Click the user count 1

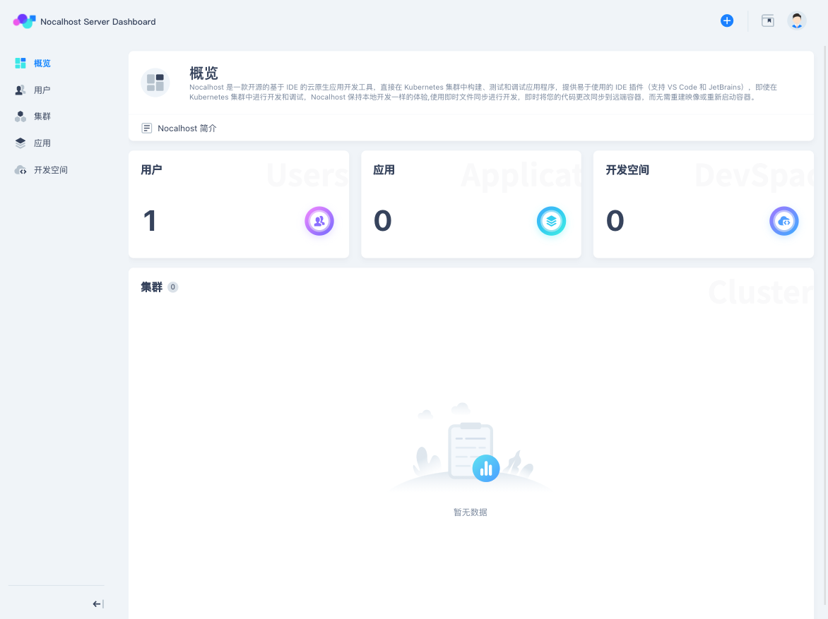click(x=150, y=221)
